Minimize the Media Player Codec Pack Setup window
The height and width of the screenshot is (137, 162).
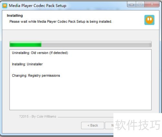pos(132,5)
